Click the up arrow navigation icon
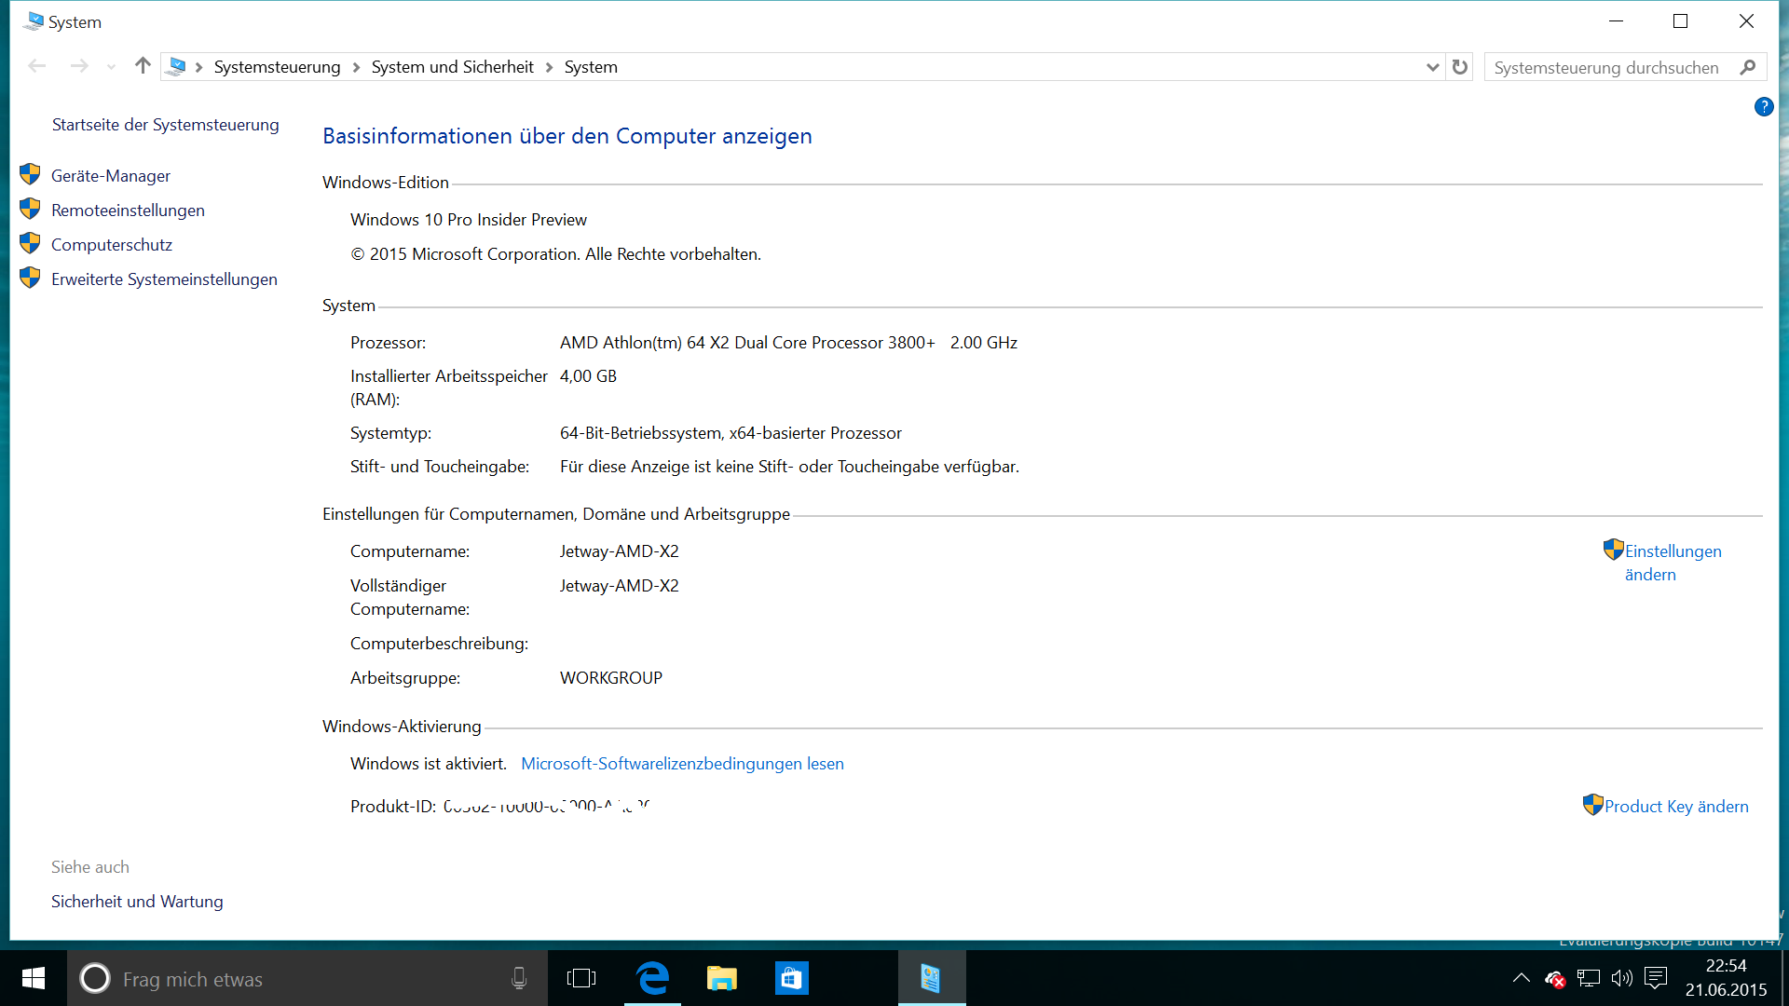1789x1006 pixels. pyautogui.click(x=143, y=66)
